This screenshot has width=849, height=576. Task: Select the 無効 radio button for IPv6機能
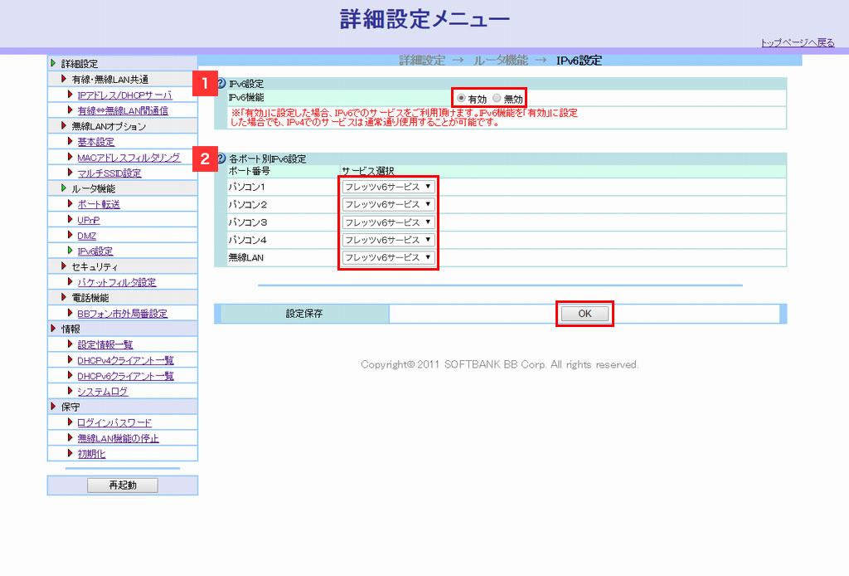pyautogui.click(x=497, y=98)
